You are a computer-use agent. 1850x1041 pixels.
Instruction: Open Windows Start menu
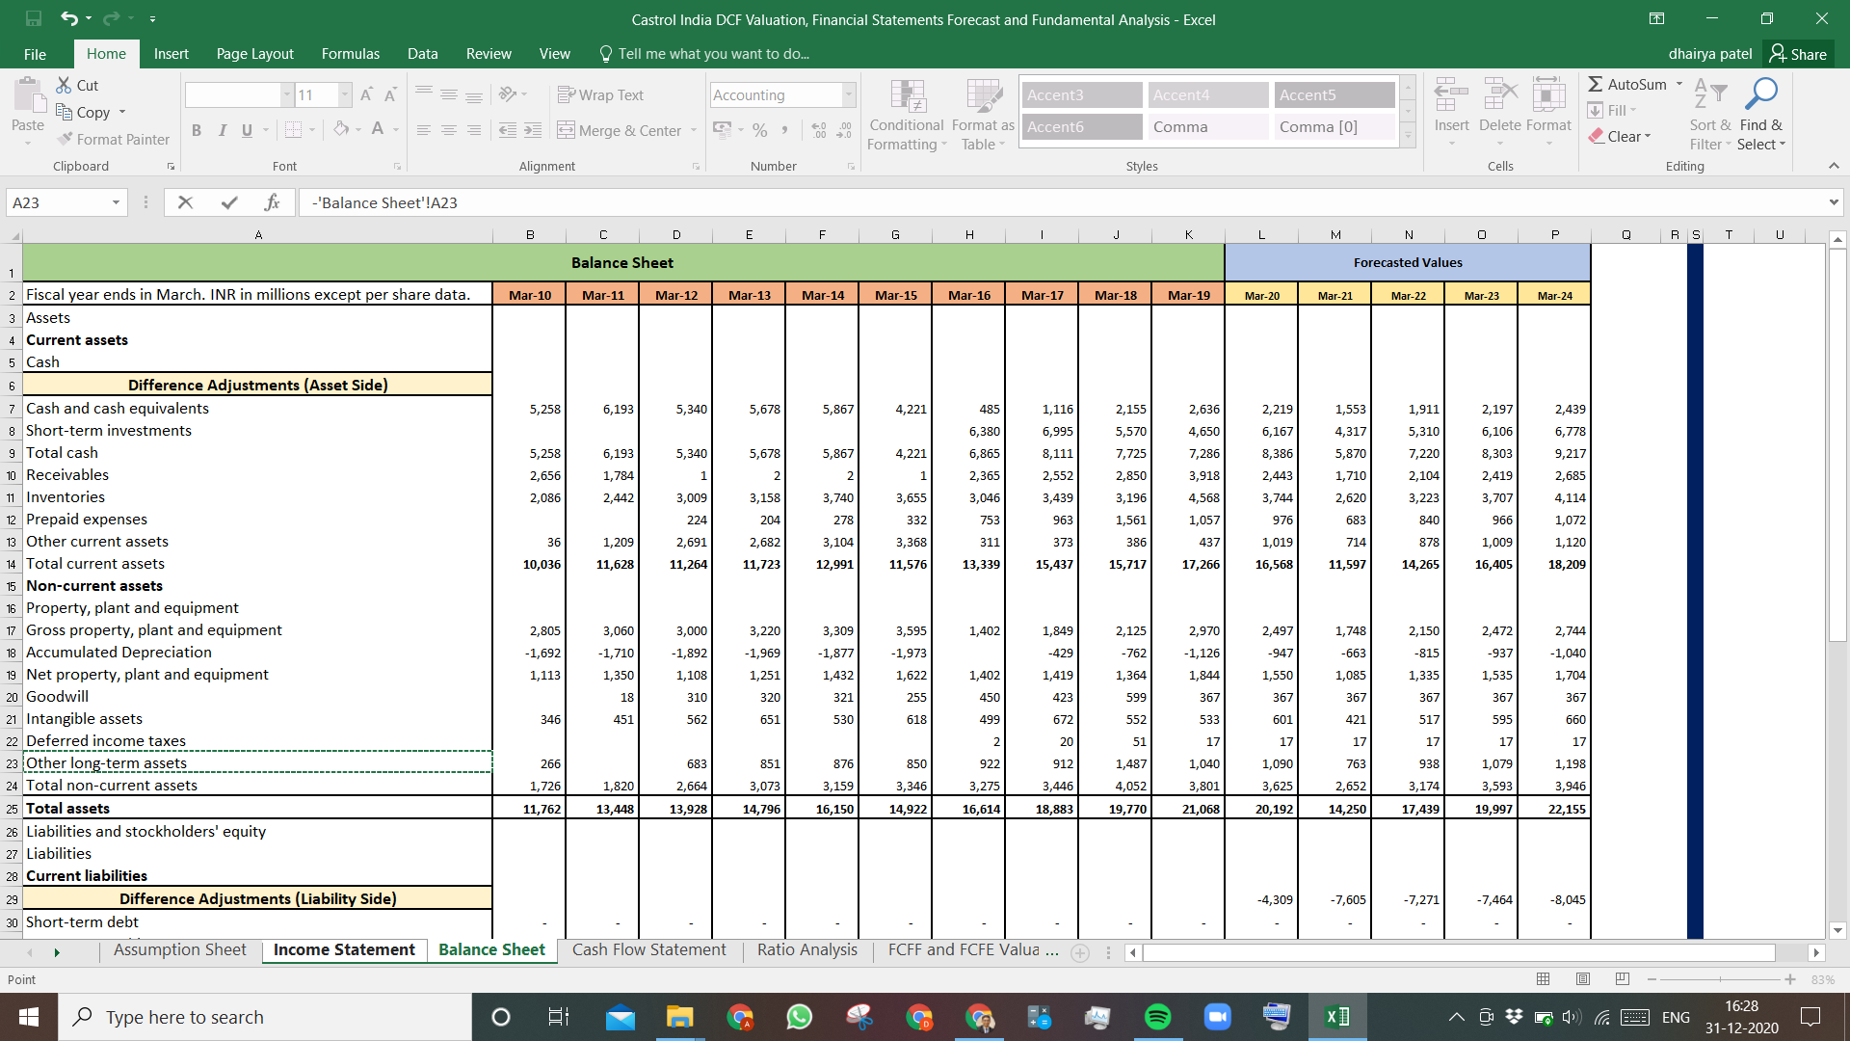[29, 1017]
